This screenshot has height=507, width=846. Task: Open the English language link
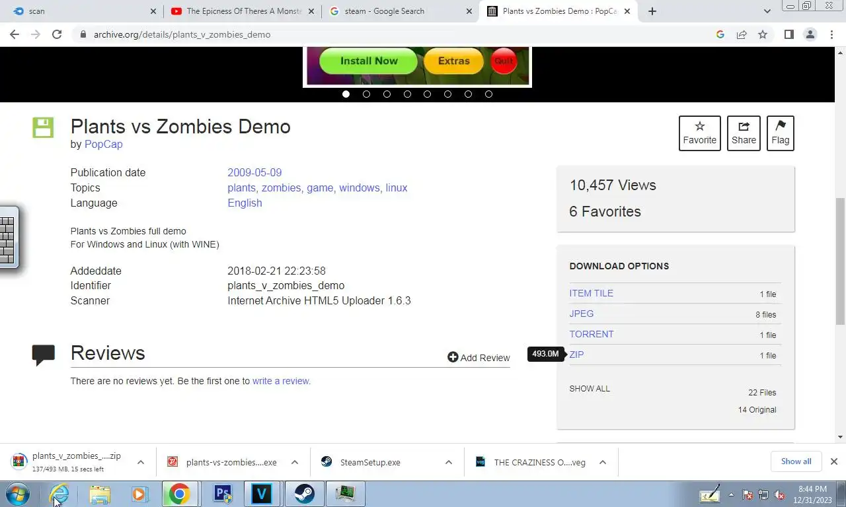pyautogui.click(x=245, y=203)
